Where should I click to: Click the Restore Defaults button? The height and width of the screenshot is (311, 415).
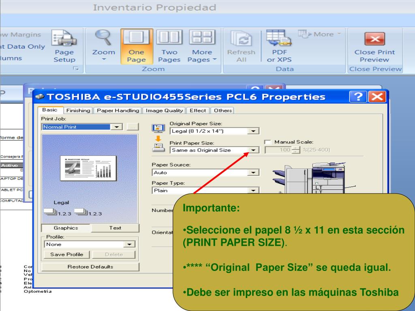point(90,266)
